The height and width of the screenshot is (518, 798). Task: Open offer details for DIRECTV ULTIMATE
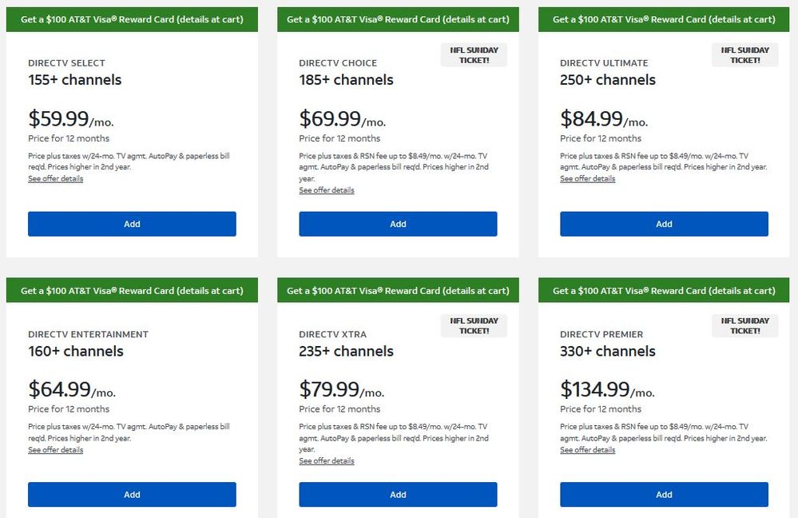click(587, 179)
